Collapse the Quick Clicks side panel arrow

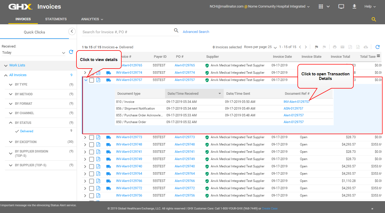[72, 31]
